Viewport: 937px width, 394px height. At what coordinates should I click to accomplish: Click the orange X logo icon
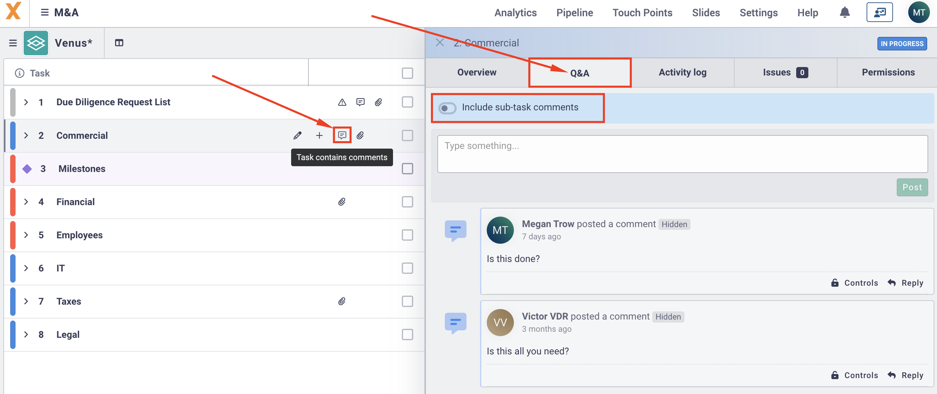click(x=13, y=11)
